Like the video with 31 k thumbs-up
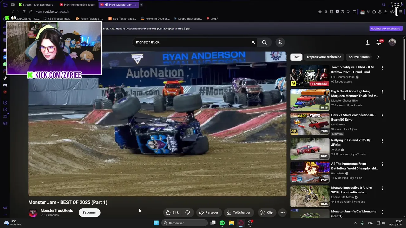The height and width of the screenshot is (228, 406). [x=172, y=212]
